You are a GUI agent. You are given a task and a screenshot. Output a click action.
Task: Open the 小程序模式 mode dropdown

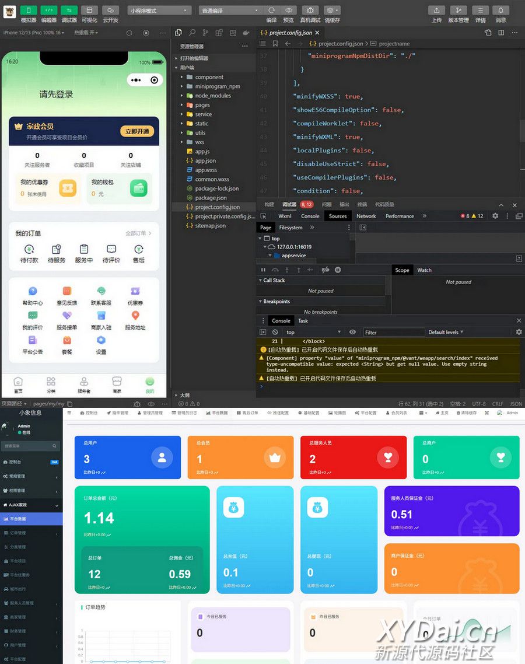pyautogui.click(x=159, y=11)
